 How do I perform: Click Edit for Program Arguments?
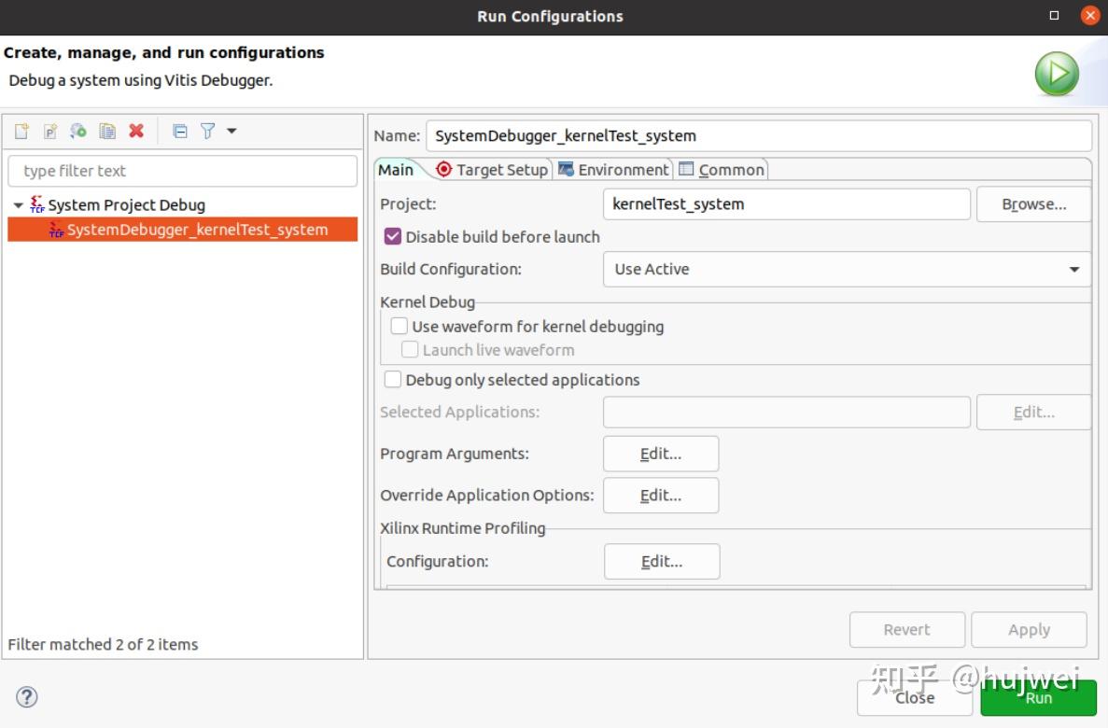661,454
